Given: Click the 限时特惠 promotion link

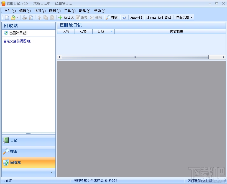Looking at the screenshot, I should (96, 181).
